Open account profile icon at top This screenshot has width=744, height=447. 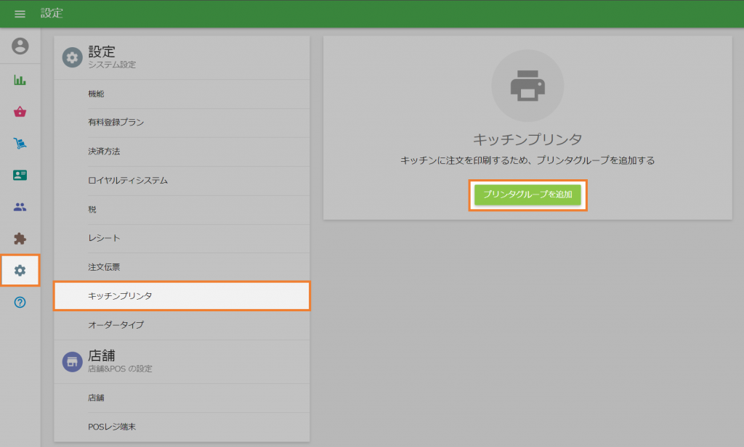tap(20, 46)
